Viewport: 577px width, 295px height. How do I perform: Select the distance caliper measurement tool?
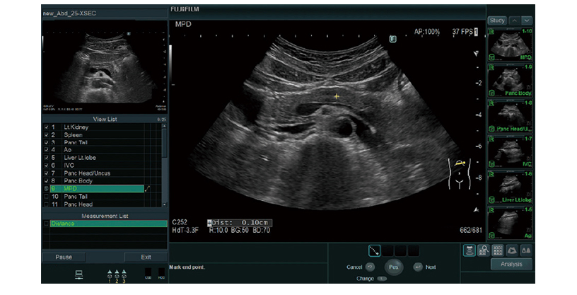[x=375, y=251]
